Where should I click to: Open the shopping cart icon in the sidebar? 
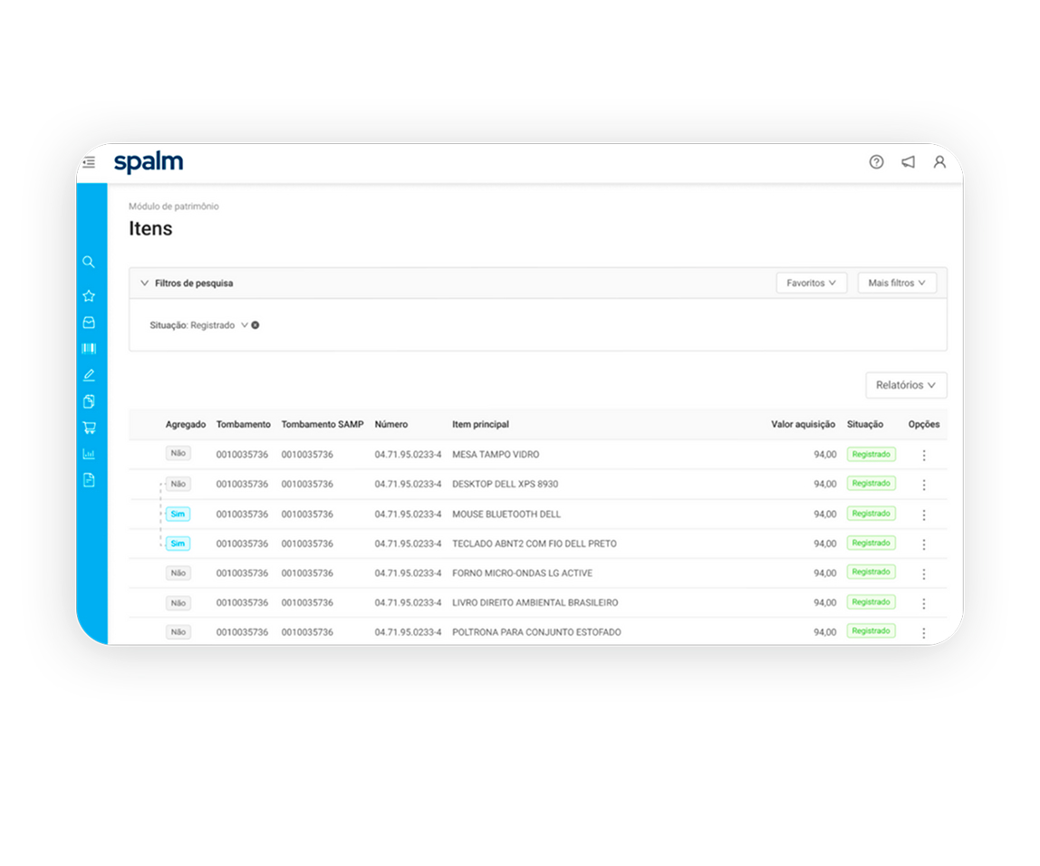[x=89, y=428]
